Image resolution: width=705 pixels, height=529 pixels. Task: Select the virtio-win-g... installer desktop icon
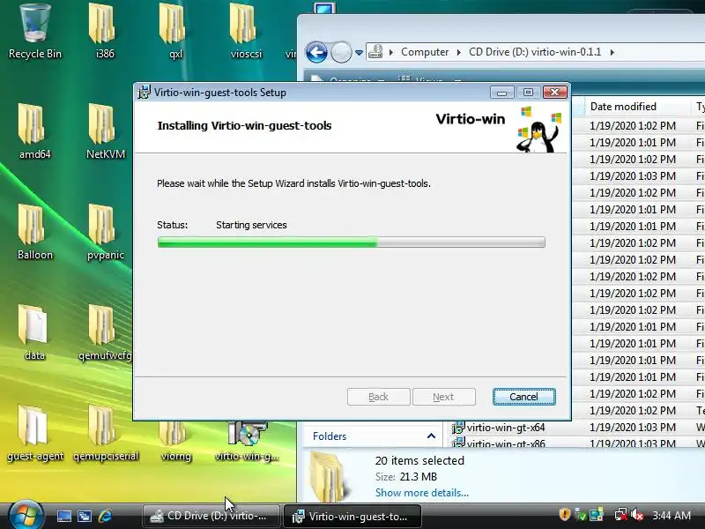tap(247, 441)
